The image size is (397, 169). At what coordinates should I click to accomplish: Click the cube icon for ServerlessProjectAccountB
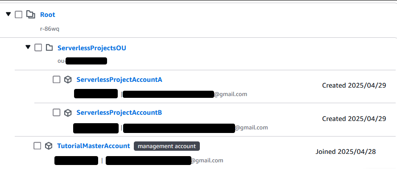pyautogui.click(x=68, y=113)
